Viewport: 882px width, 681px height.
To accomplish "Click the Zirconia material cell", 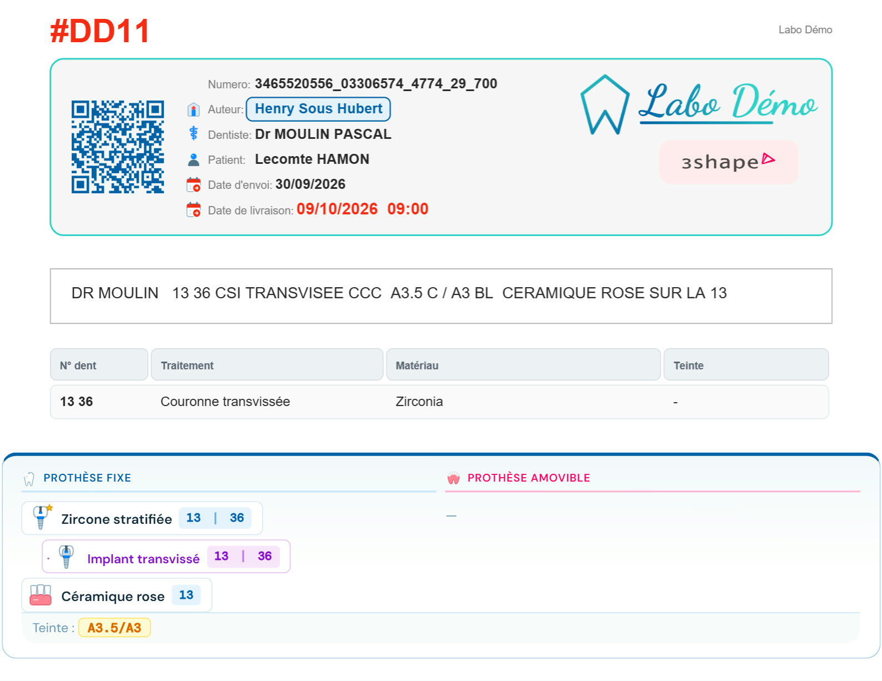I will pos(419,402).
